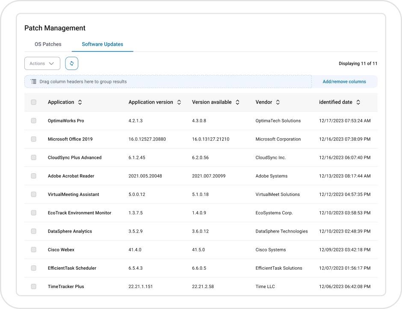Select the Cisco Webex row checkbox

click(34, 250)
